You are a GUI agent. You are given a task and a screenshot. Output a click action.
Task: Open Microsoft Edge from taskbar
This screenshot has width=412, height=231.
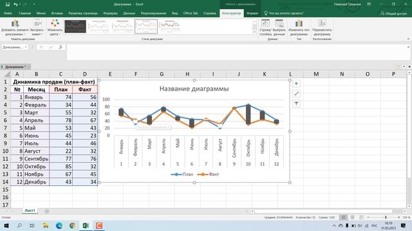59,225
